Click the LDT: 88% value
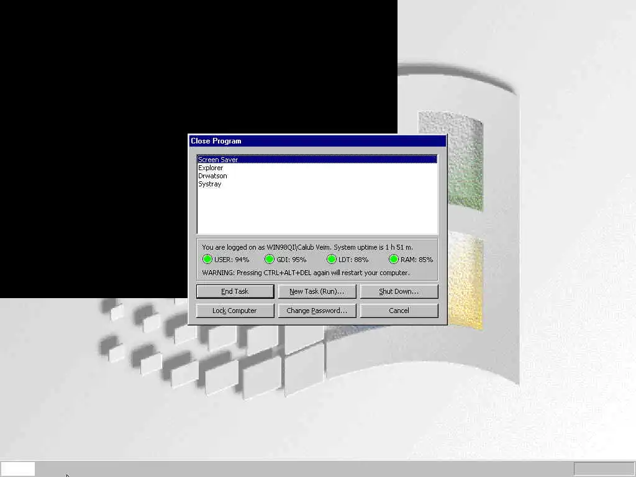Screen dimensions: 636x477 tap(353, 260)
